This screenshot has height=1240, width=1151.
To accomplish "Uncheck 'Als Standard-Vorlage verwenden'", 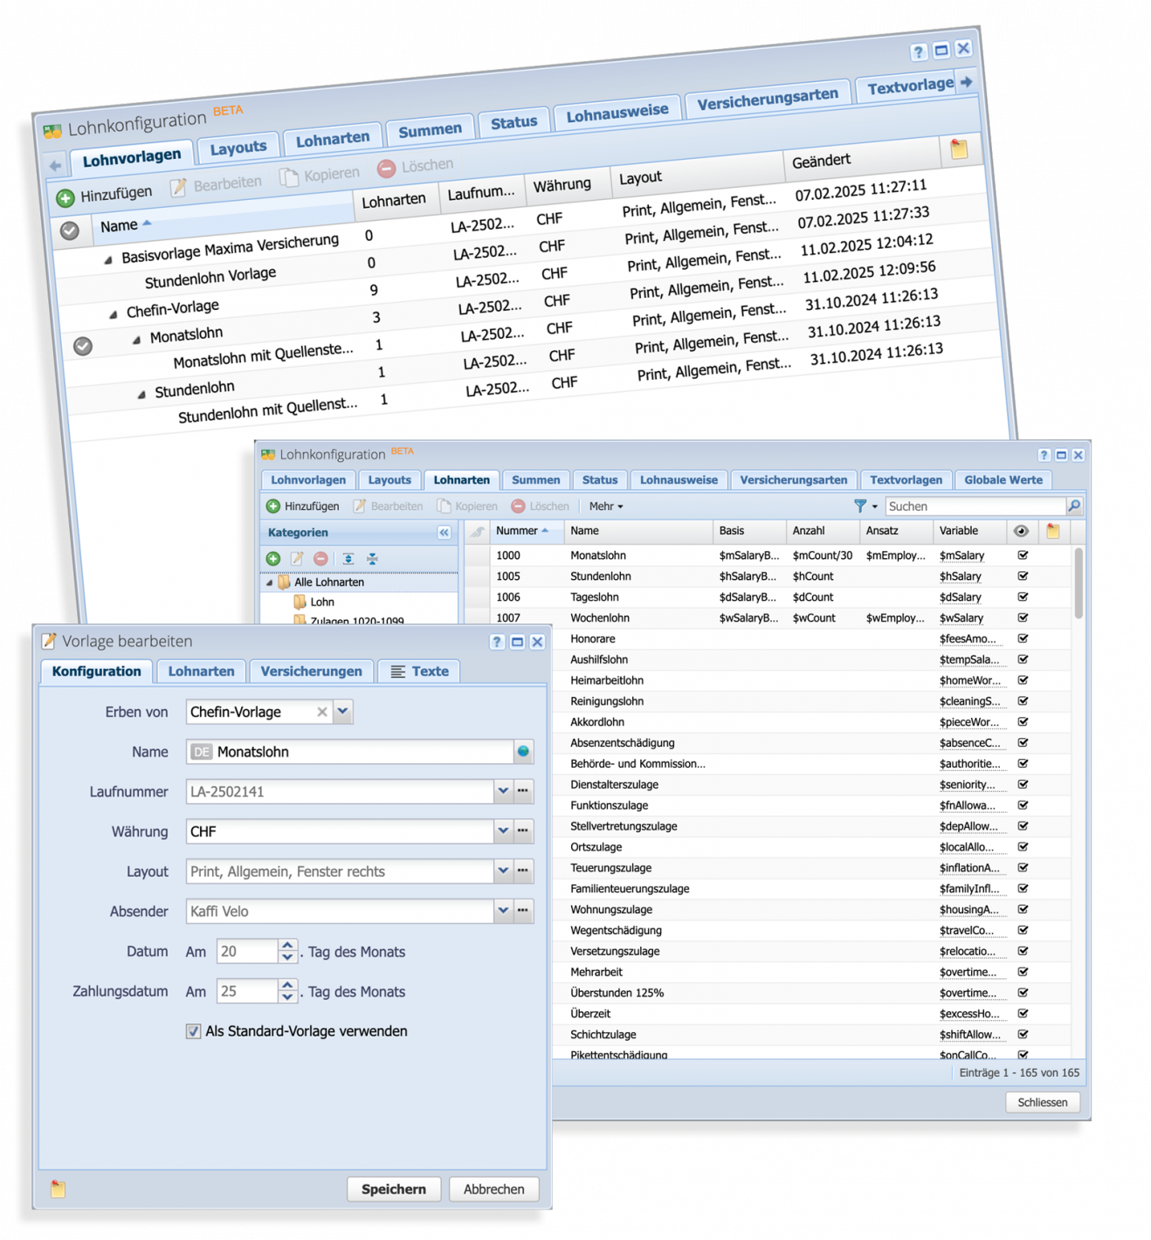I will (x=193, y=1031).
